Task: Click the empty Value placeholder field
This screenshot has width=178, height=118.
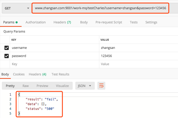Action: click(139, 64)
